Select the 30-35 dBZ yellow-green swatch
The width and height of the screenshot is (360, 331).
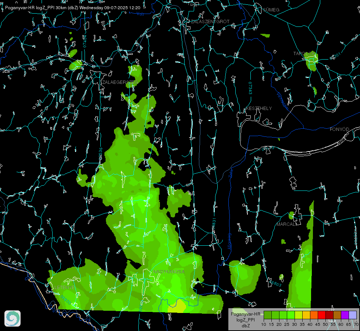pyautogui.click(x=299, y=315)
